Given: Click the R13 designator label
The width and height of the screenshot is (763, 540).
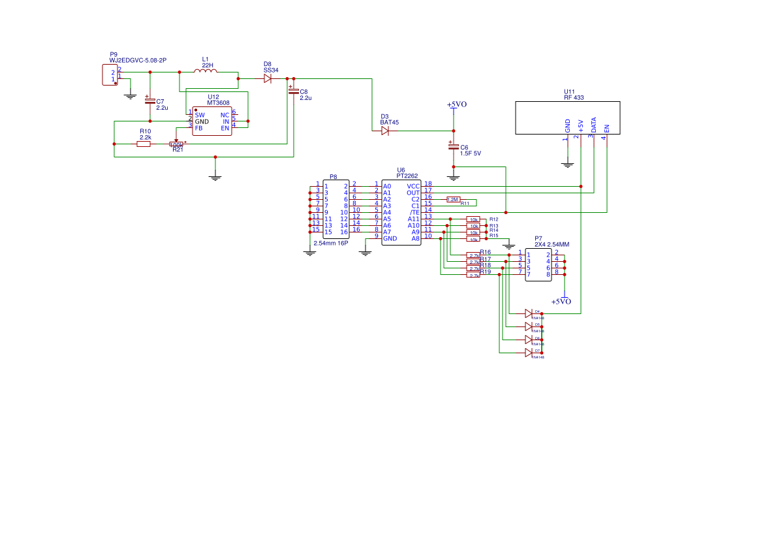Looking at the screenshot, I should pos(494,226).
